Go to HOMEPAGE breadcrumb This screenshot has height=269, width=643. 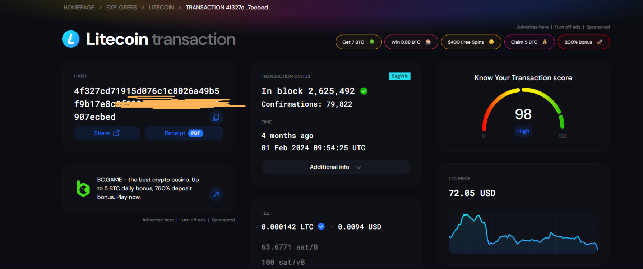click(79, 8)
